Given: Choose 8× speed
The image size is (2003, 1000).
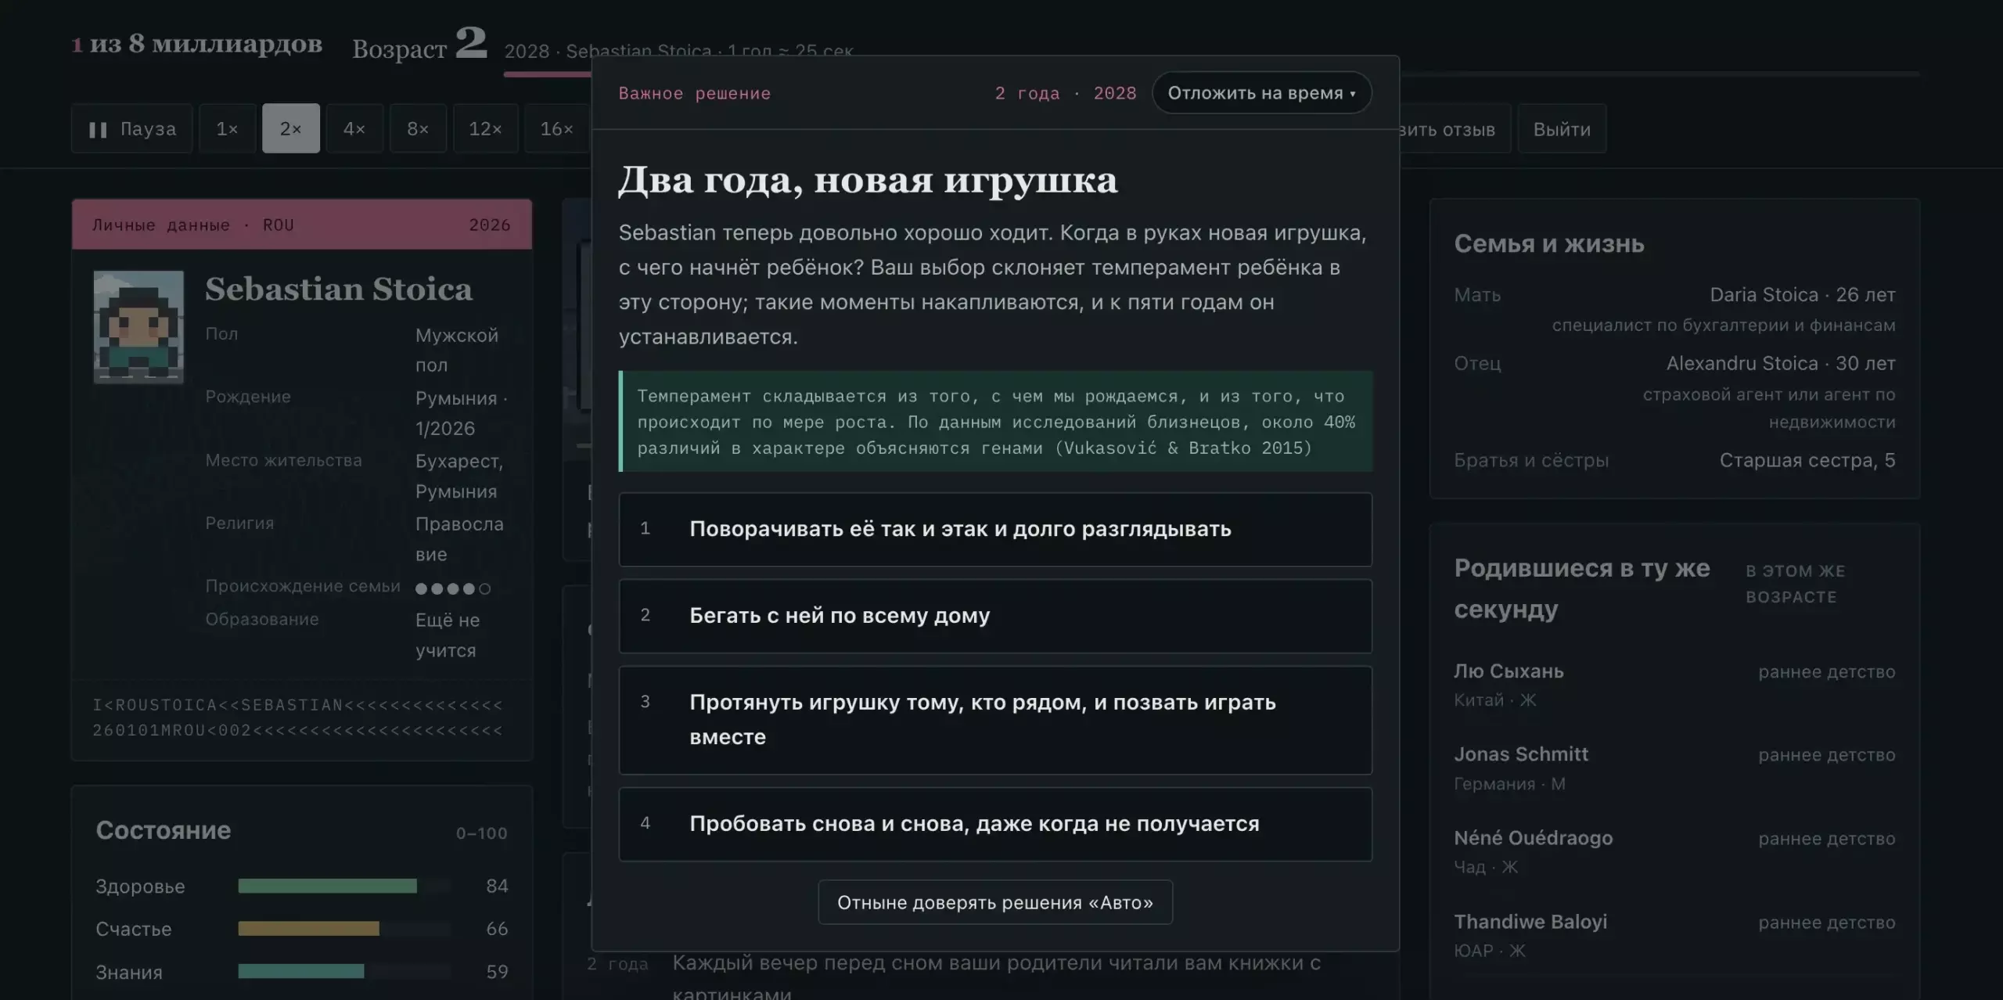Looking at the screenshot, I should pos(418,128).
